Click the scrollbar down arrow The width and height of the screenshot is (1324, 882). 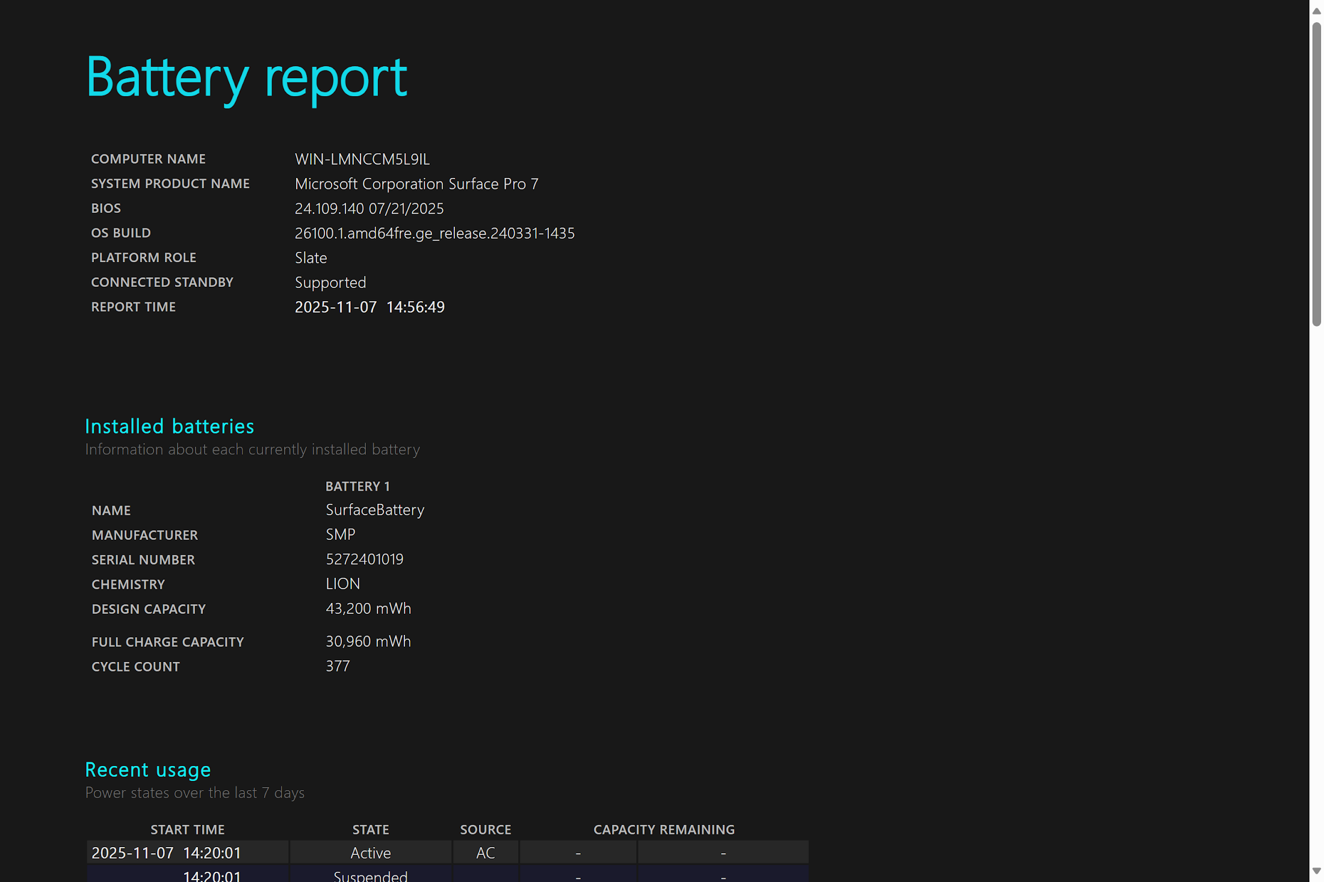[x=1316, y=871]
